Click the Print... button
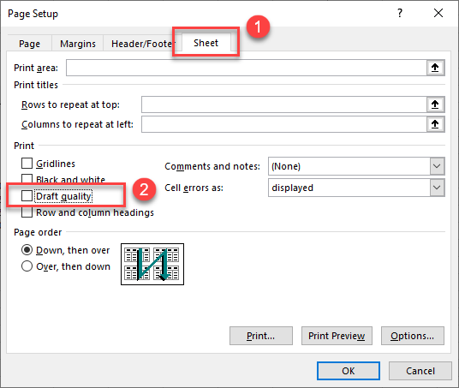459x388 pixels. tap(261, 336)
